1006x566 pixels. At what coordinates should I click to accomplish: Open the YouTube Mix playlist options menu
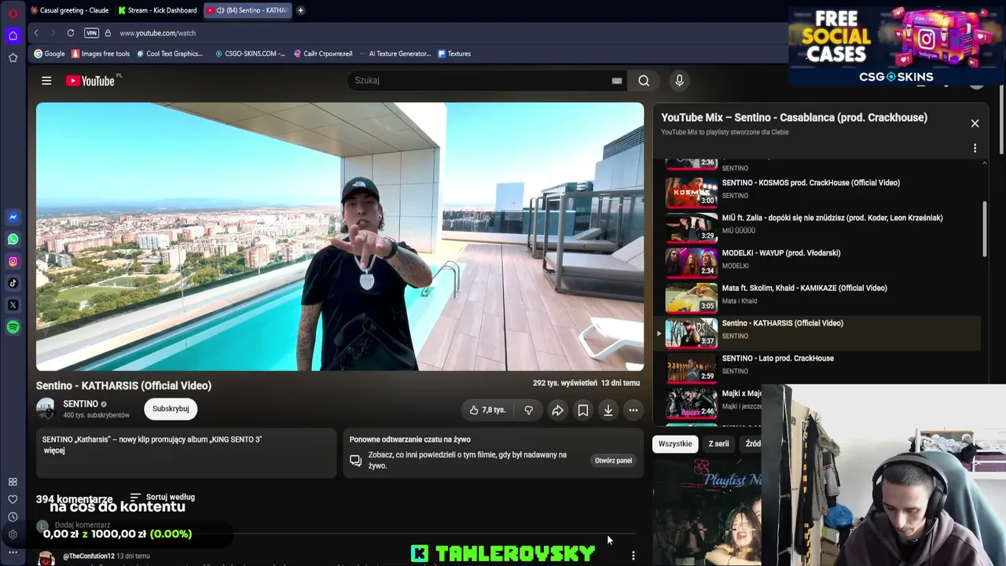(975, 148)
